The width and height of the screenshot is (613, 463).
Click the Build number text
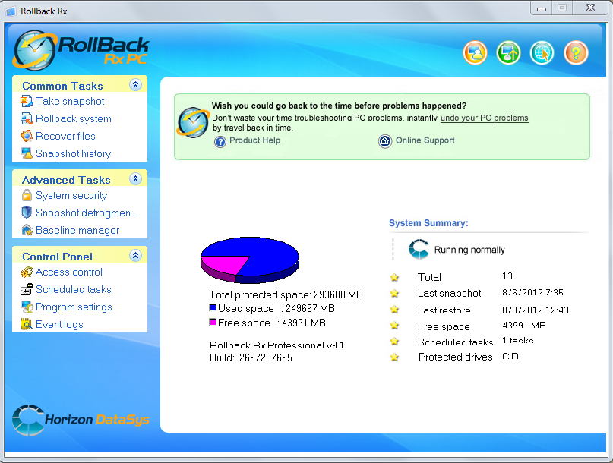[251, 357]
